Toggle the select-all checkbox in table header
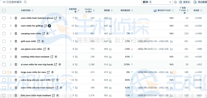The height and width of the screenshot is (98, 207). 4,11
